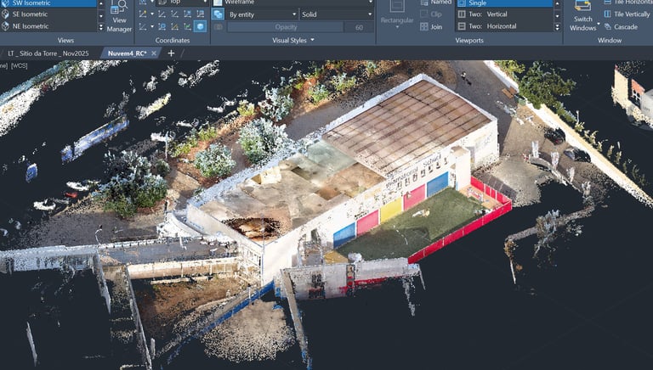
Task: Select the SE Isometric view
Action: (x=48, y=14)
